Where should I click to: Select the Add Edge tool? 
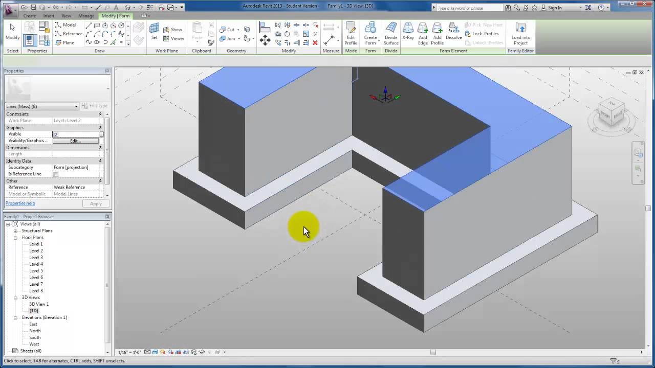coord(423,33)
